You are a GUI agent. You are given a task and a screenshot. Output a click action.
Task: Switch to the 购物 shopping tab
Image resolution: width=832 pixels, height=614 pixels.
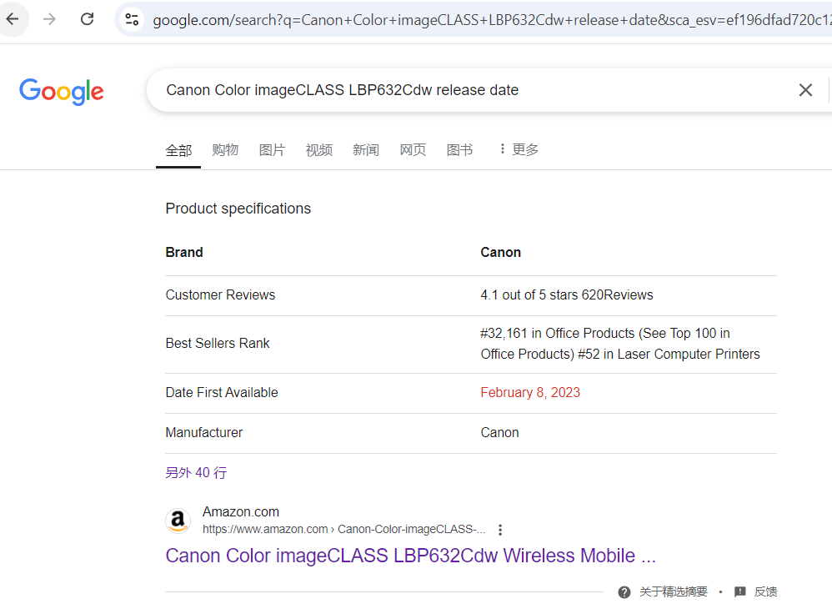225,150
